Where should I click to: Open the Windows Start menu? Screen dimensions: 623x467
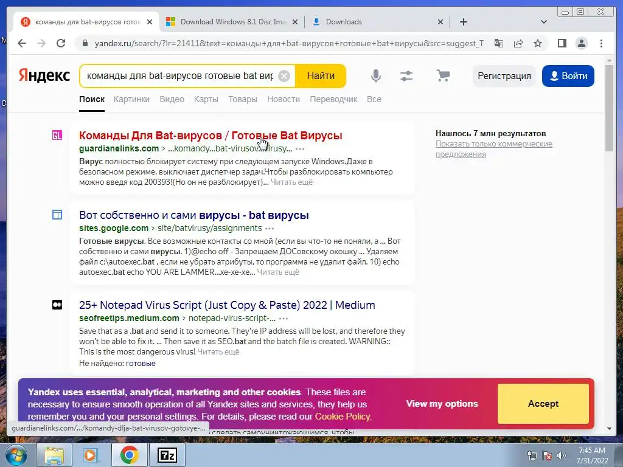coord(16,455)
